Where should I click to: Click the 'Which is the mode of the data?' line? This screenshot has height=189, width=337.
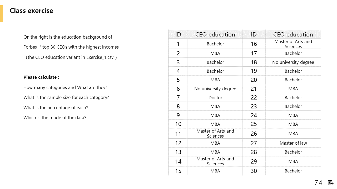coord(55,118)
